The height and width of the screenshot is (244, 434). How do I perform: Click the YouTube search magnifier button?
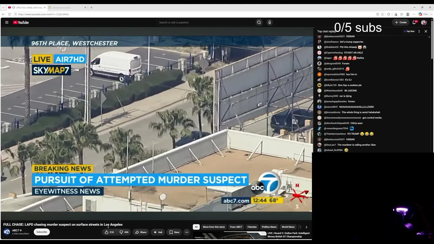(259, 22)
